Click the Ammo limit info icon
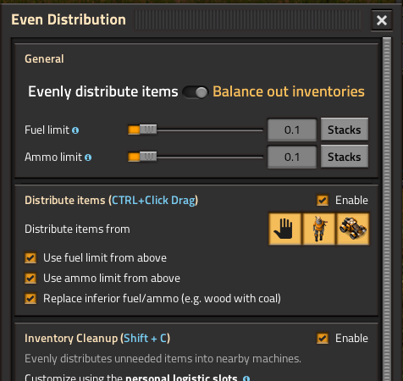The width and height of the screenshot is (403, 381). (x=88, y=157)
